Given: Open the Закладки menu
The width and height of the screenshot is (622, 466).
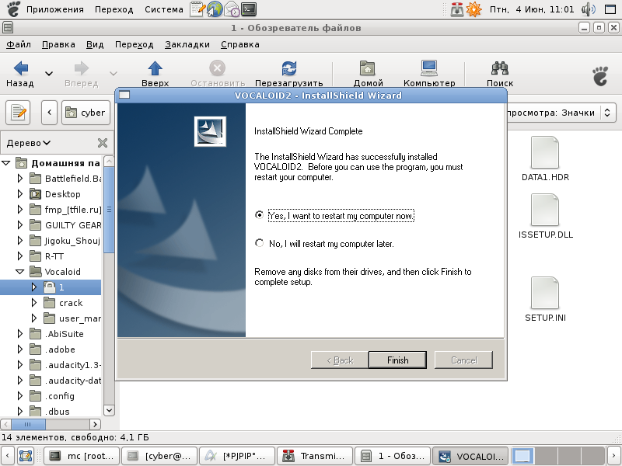Looking at the screenshot, I should tap(187, 44).
